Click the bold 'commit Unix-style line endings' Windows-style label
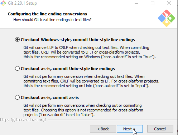The width and height of the screenshot is (178, 135). (104, 40)
